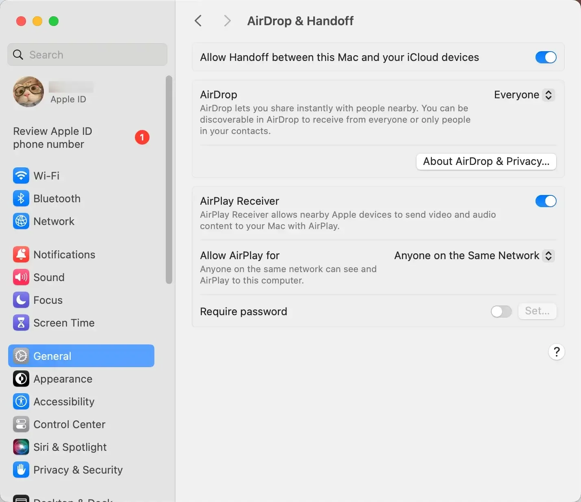Click the Control Center icon

21,424
